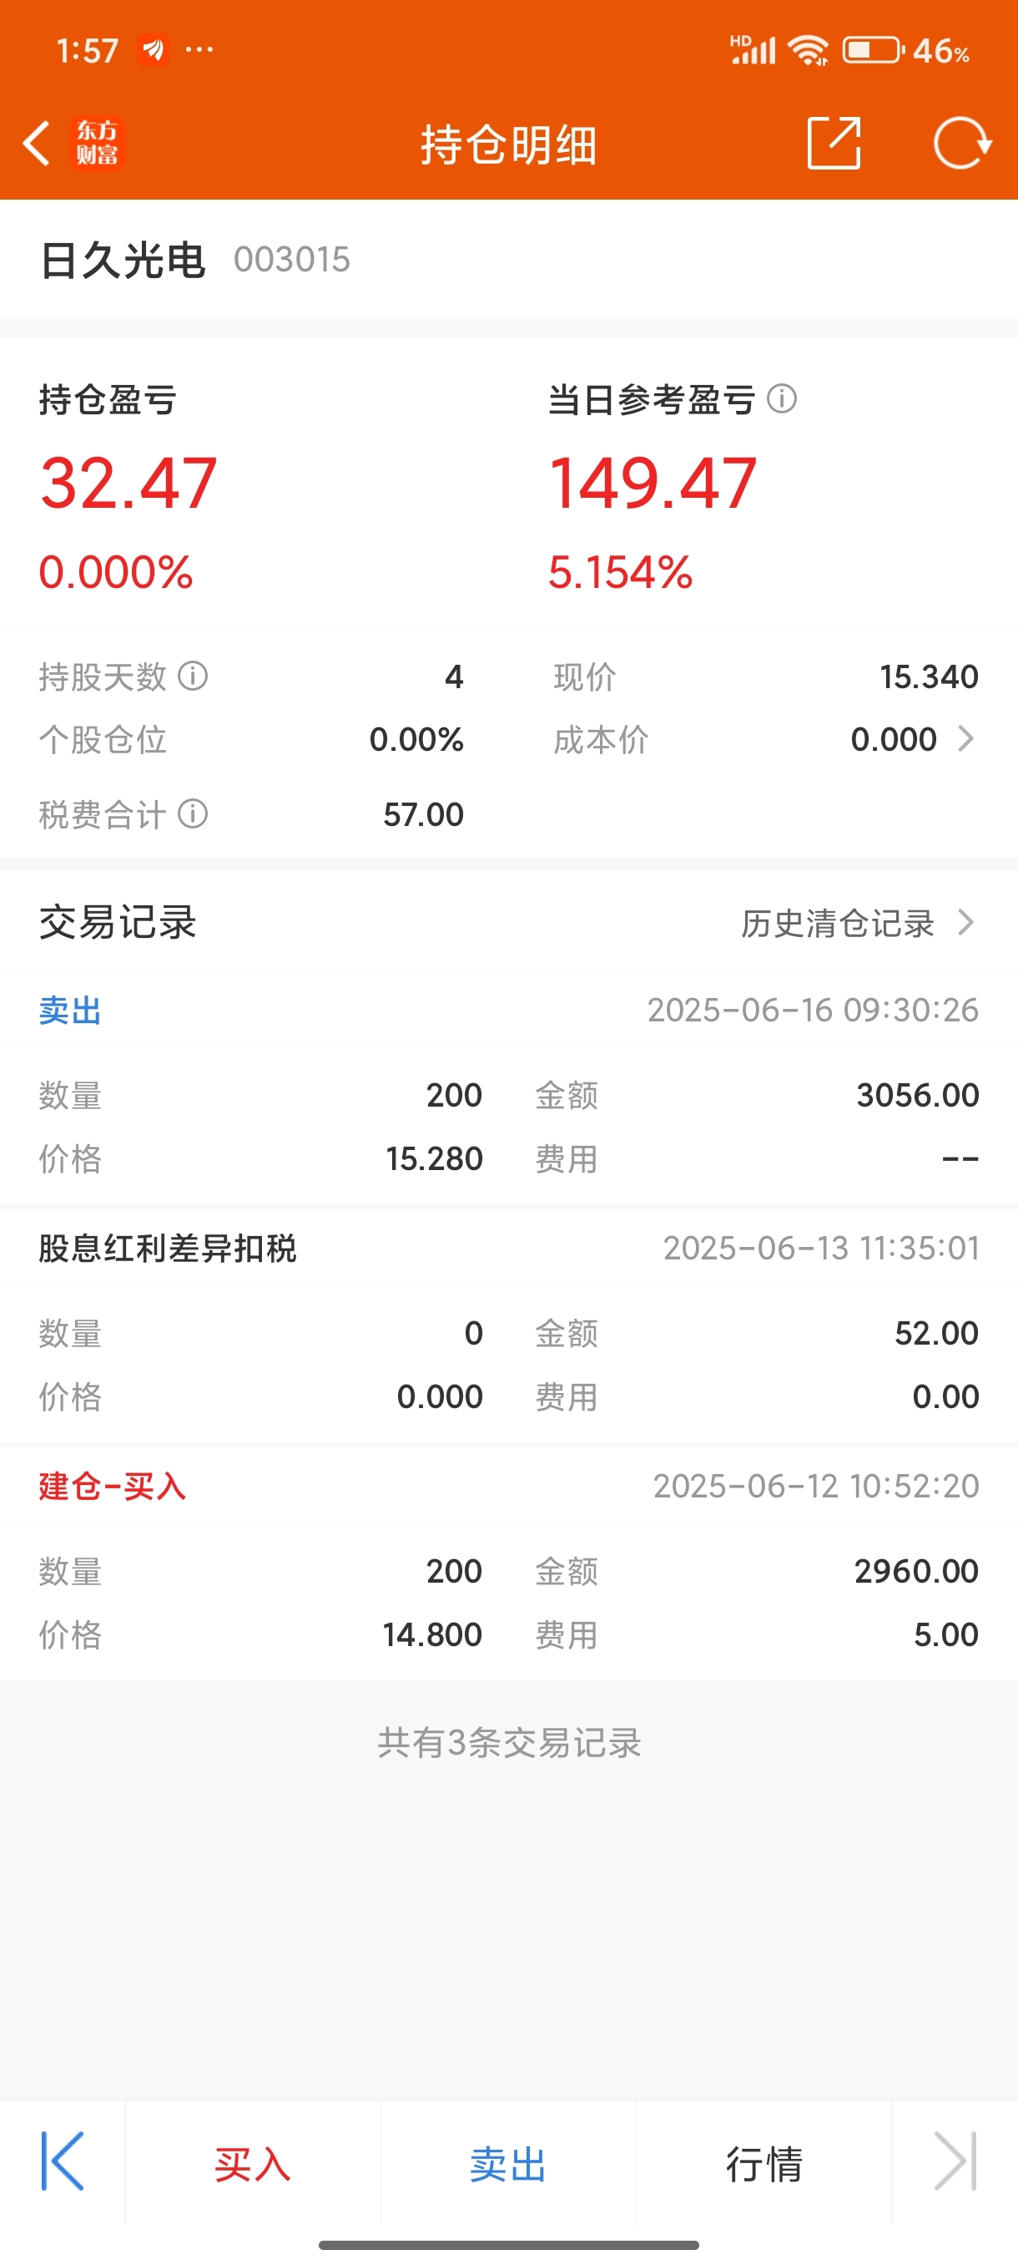Jump to last position with right-bar arrow
1018x2265 pixels.
[x=955, y=2161]
